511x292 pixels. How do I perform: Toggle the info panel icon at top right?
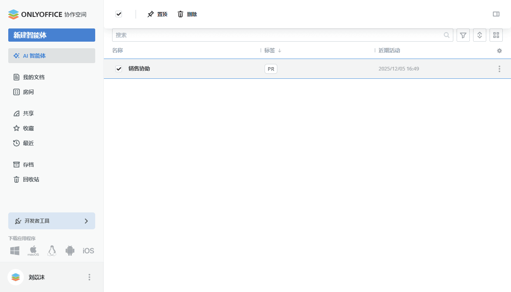click(x=496, y=14)
